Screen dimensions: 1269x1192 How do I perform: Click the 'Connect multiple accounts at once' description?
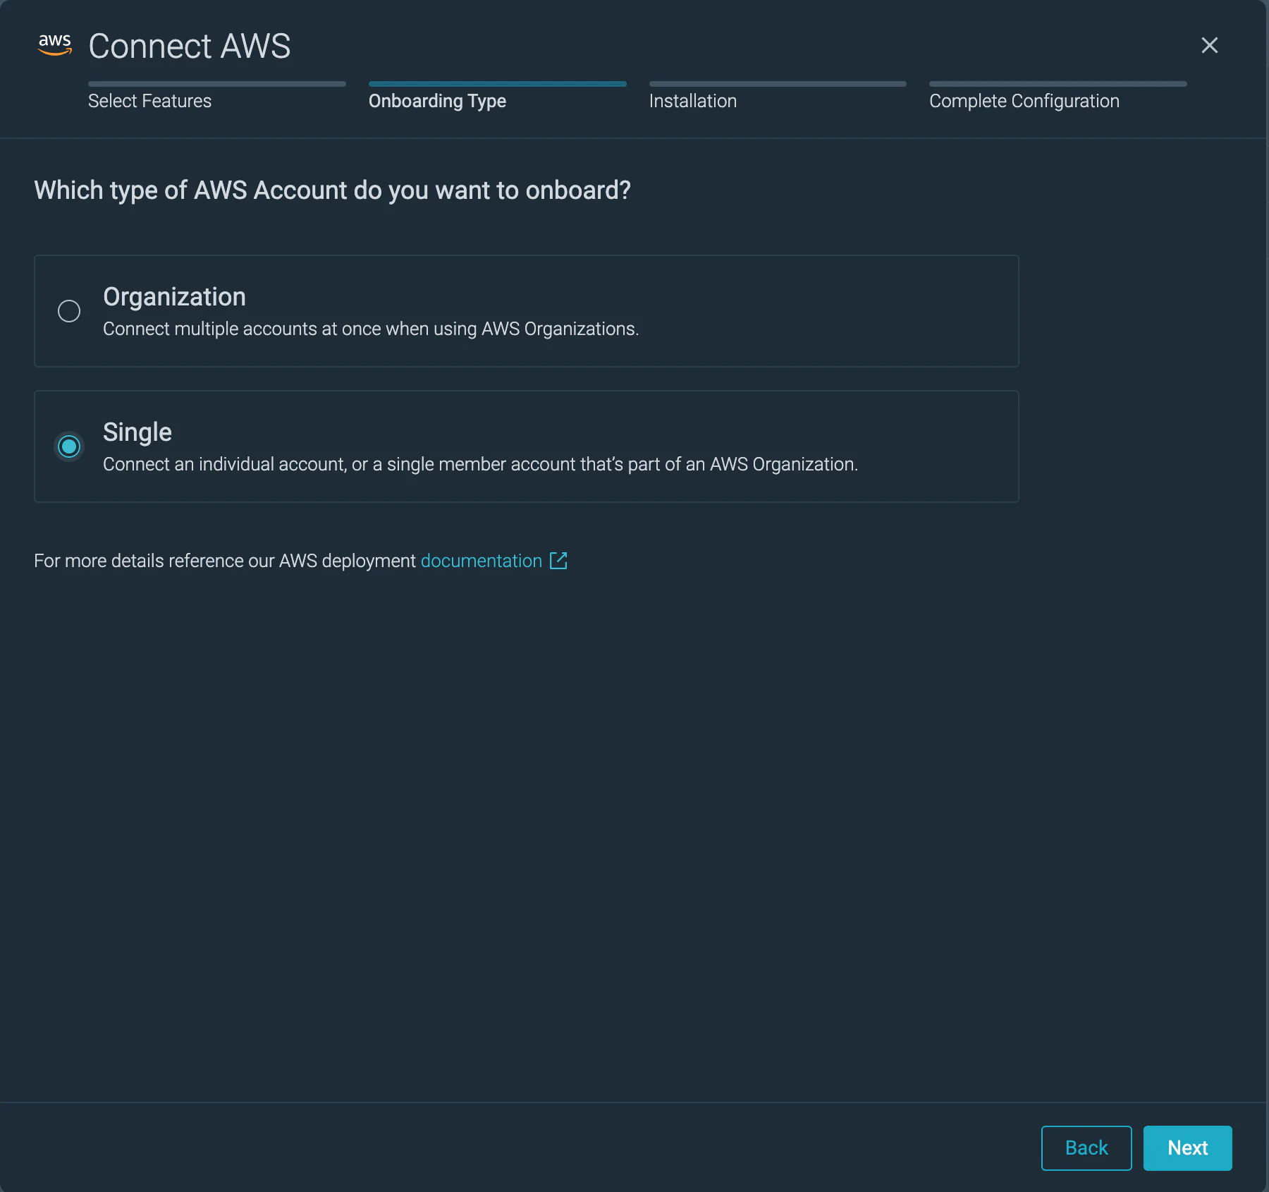[x=371, y=329]
